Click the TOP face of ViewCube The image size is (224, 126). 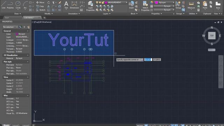click(x=212, y=36)
